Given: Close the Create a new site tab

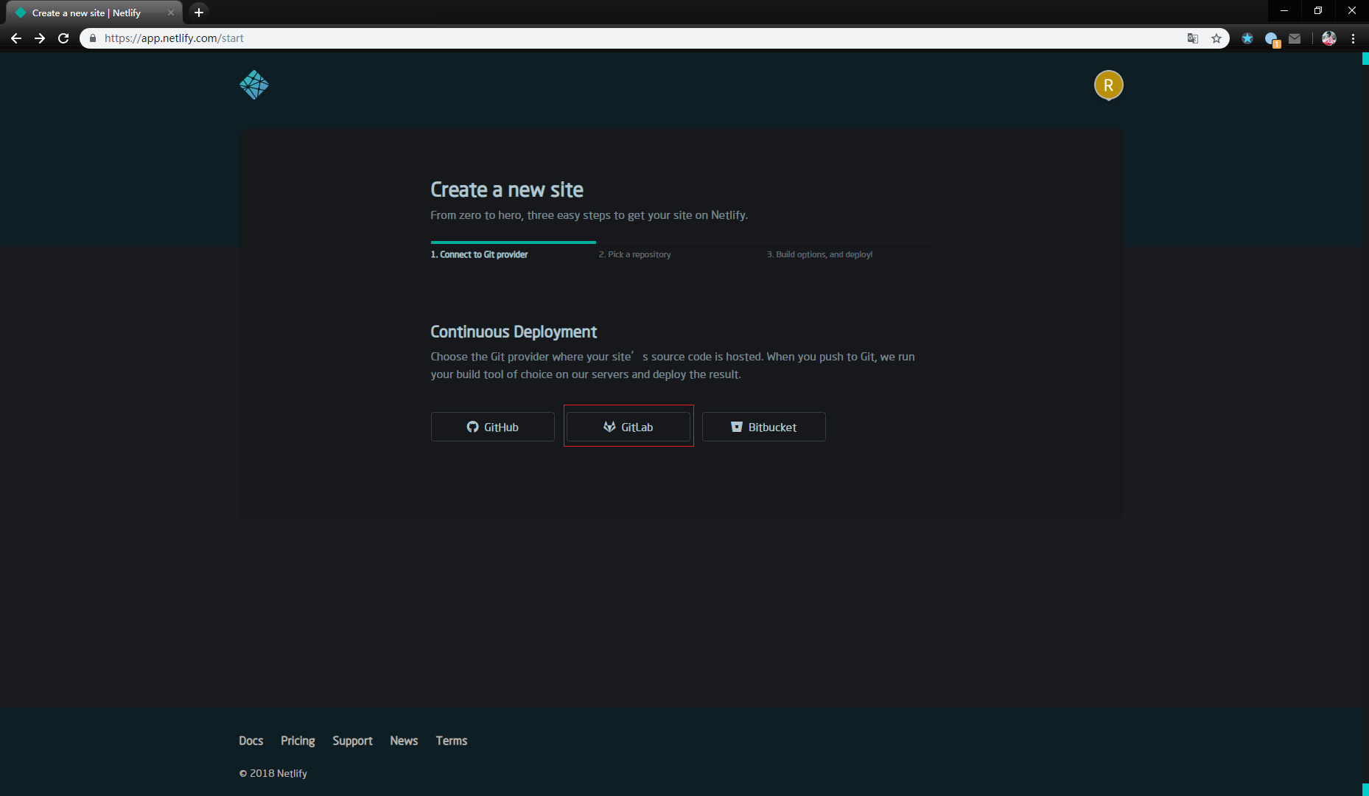Looking at the screenshot, I should click(171, 13).
